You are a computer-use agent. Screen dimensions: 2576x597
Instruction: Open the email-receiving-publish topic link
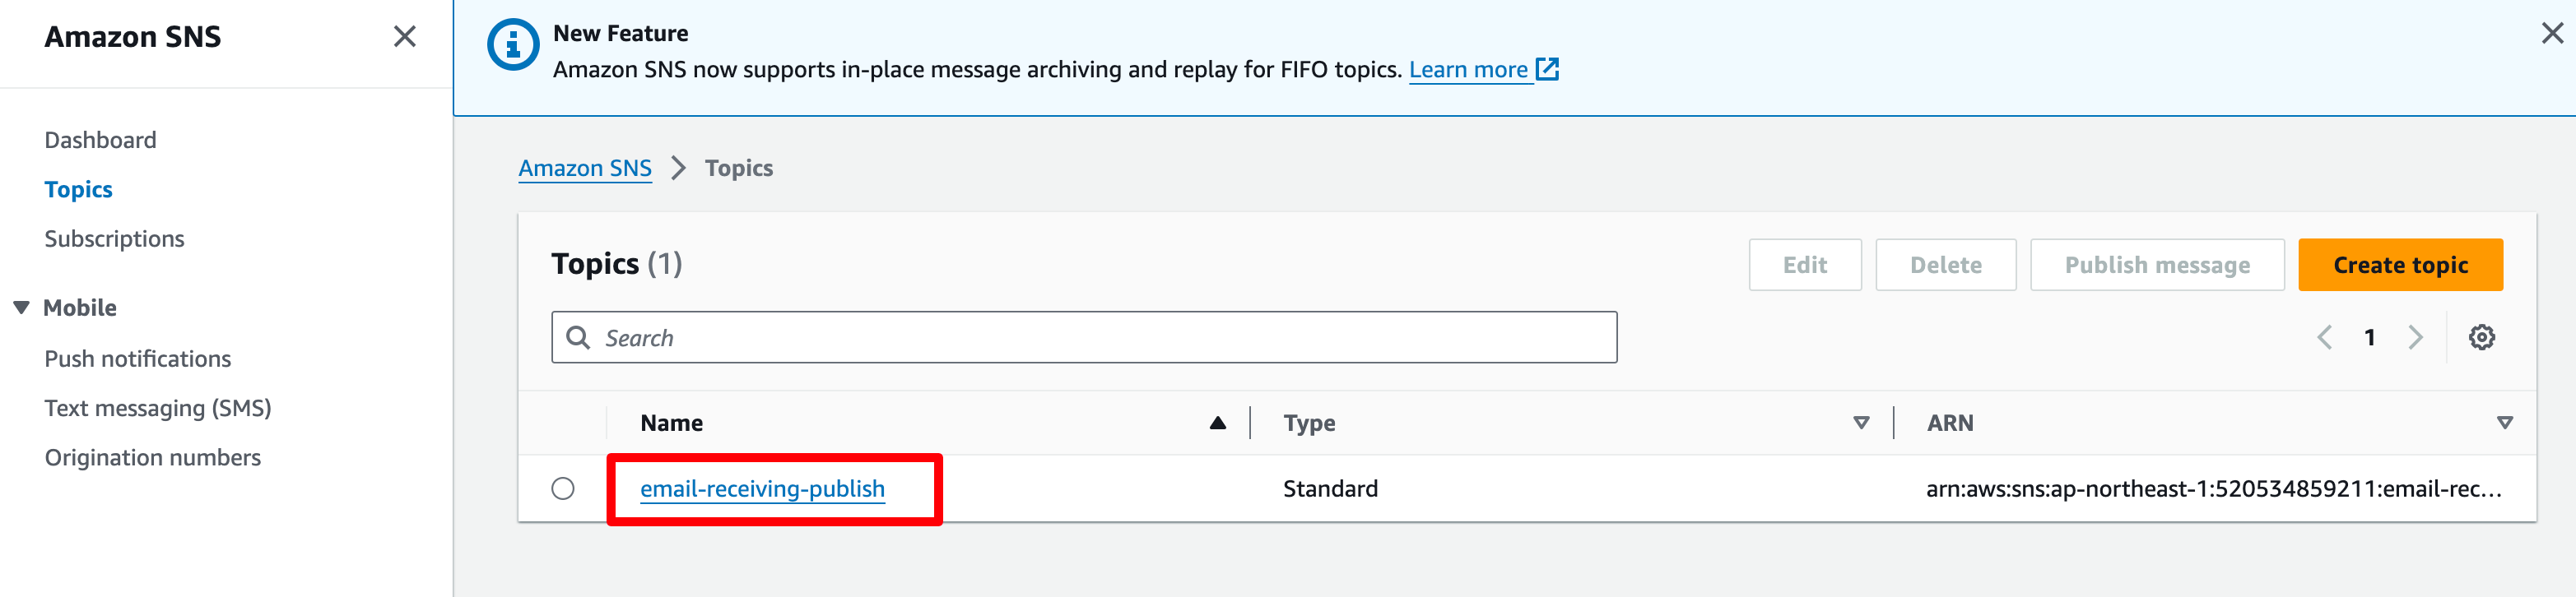(x=762, y=488)
